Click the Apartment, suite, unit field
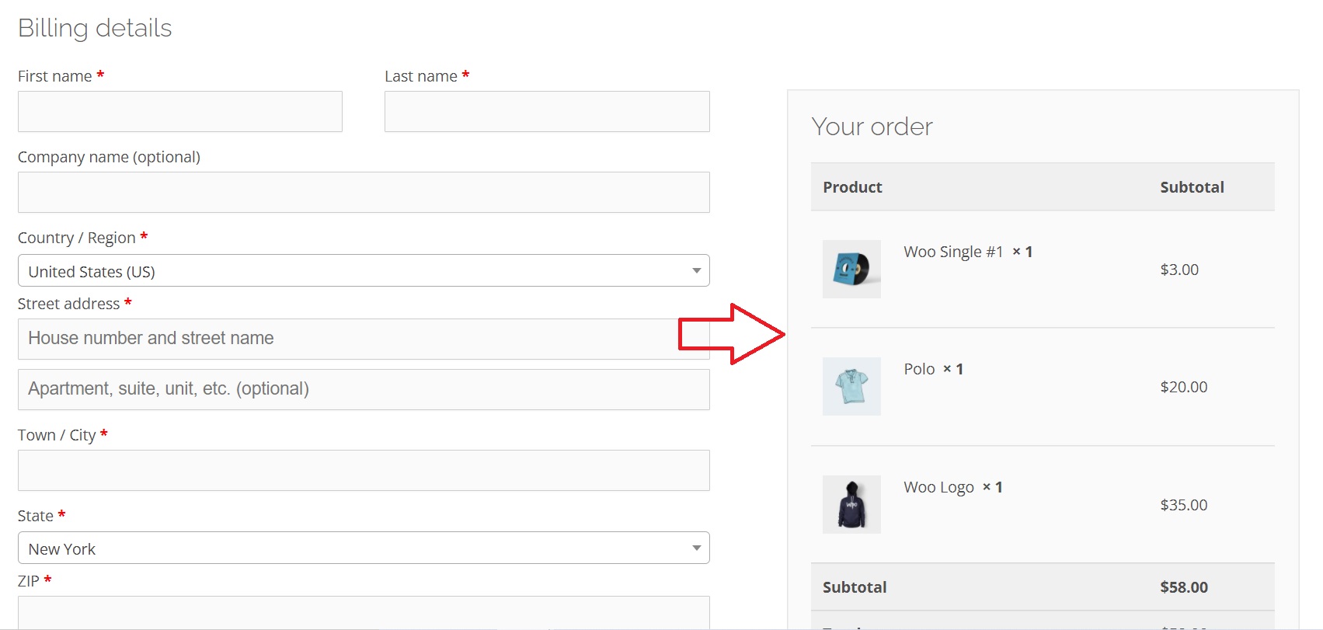This screenshot has height=630, width=1323. click(x=364, y=389)
